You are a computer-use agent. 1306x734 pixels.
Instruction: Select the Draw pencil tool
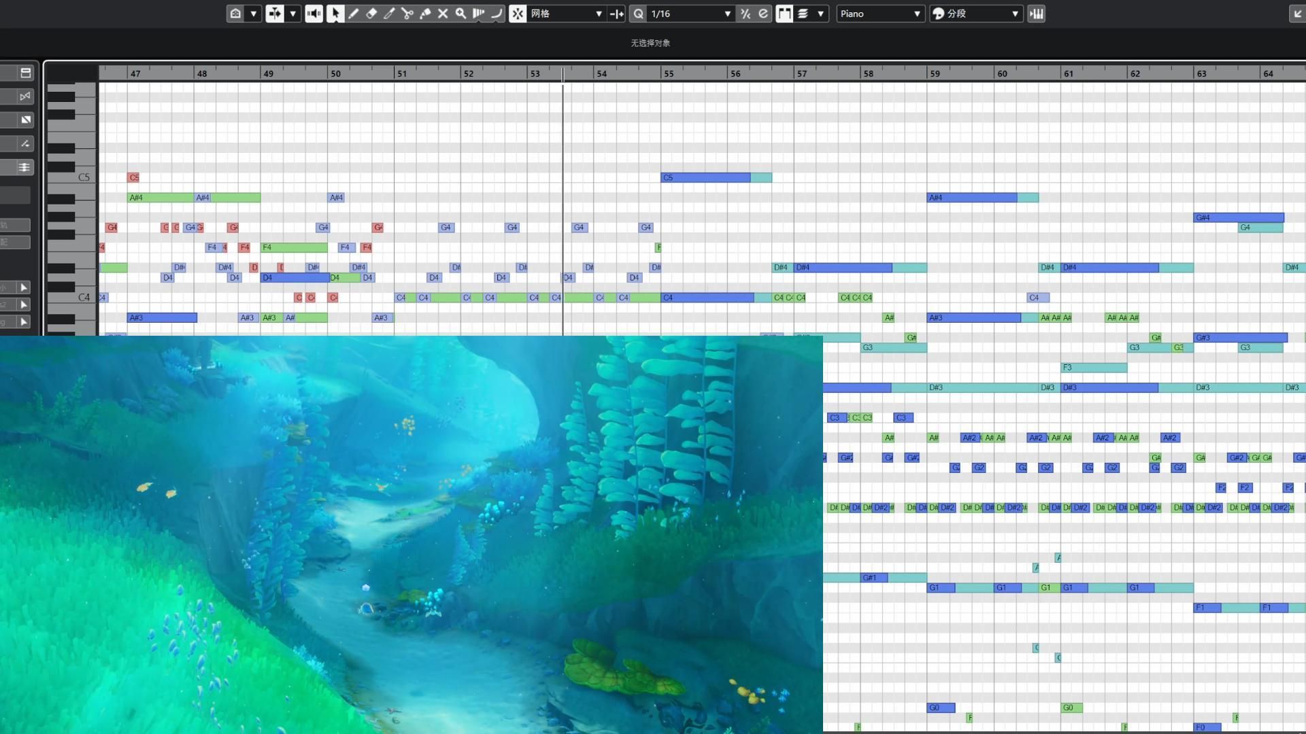pos(354,14)
